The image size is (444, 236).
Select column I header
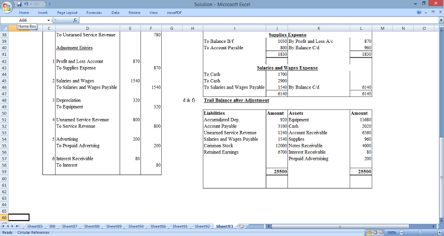tap(235, 28)
